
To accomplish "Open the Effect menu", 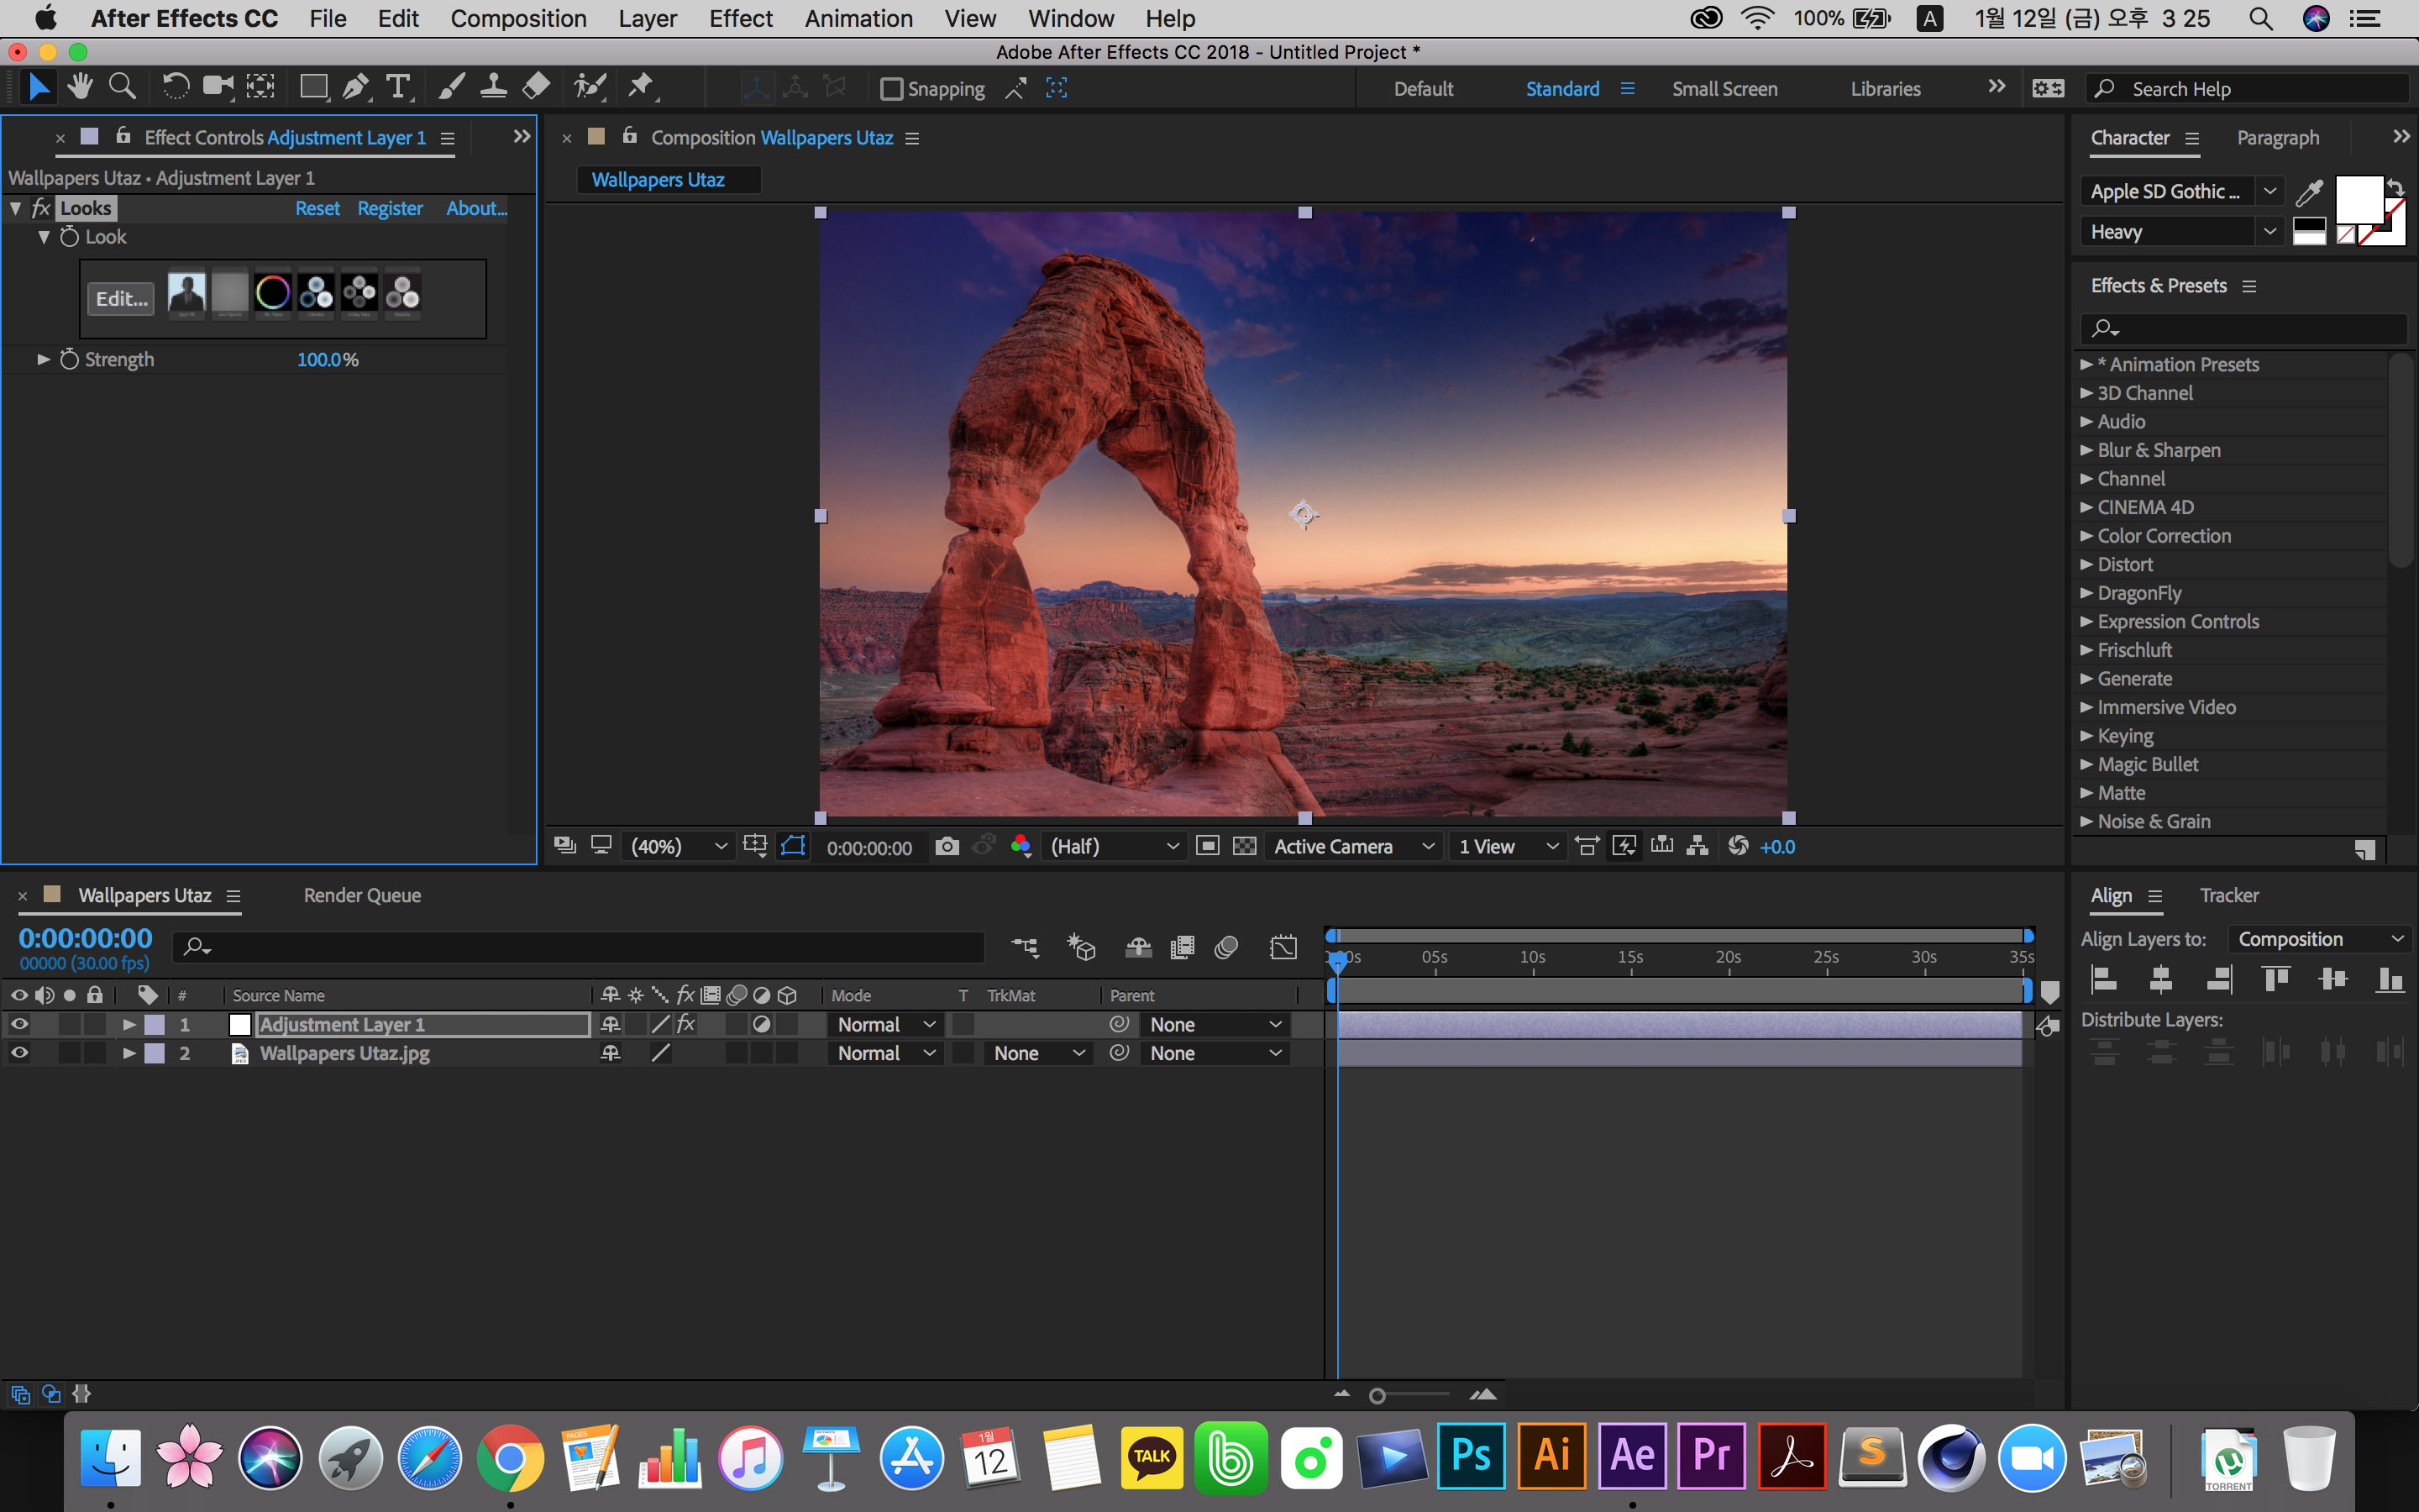I will pos(741,19).
